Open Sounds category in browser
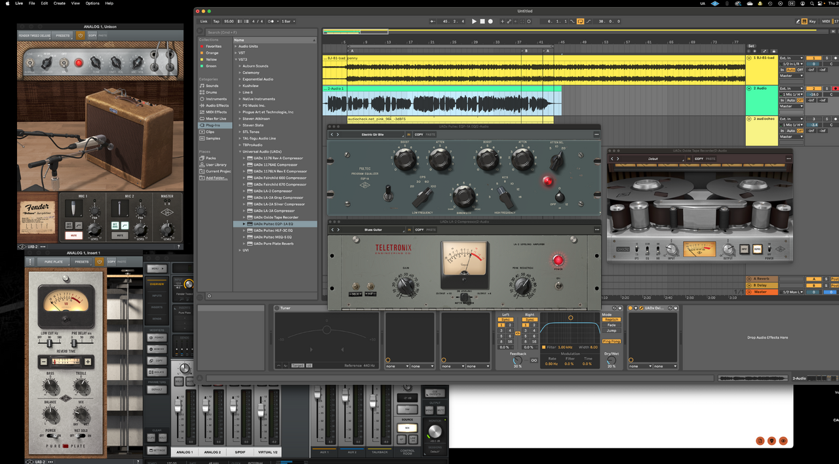The height and width of the screenshot is (464, 839). tap(212, 86)
